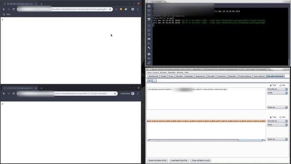Open the upper pane's Save as dropdown
The image size is (291, 164).
[277, 108]
